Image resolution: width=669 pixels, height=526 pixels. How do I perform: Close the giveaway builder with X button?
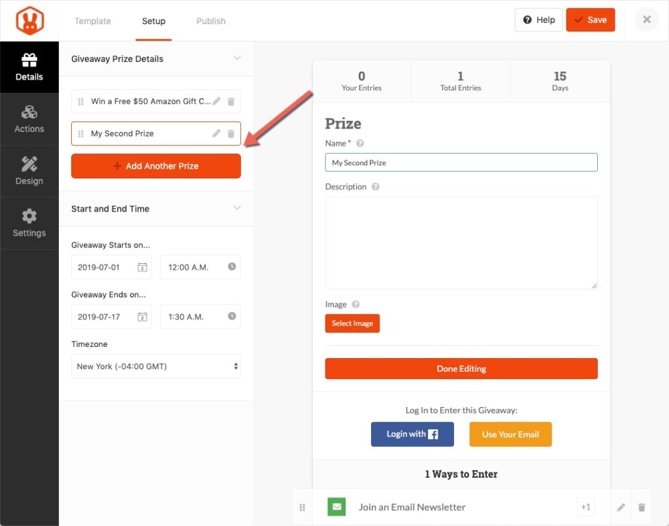coord(647,20)
